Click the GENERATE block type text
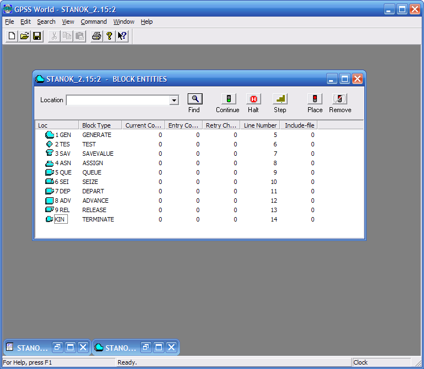 [97, 135]
